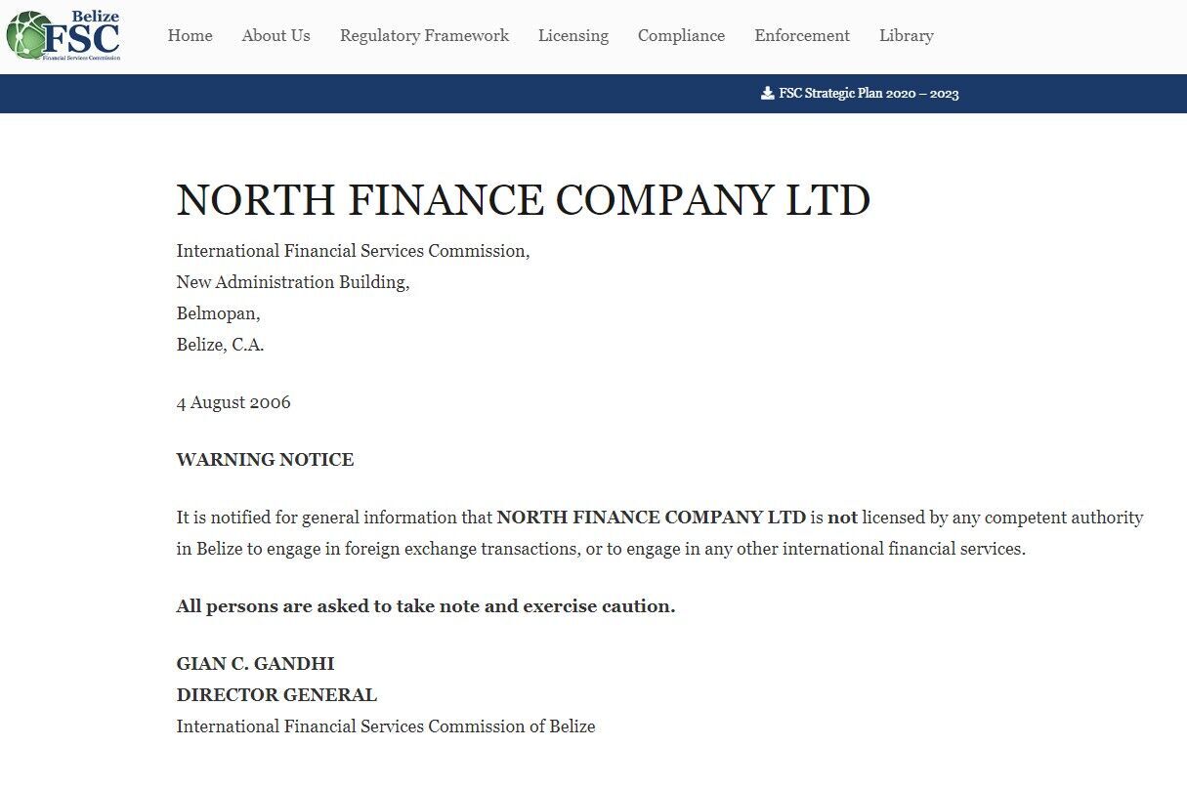Open the Library menu

coord(907,35)
